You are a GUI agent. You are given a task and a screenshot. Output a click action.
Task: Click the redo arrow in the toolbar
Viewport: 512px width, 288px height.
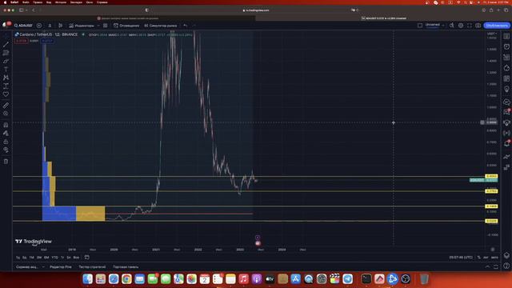(194, 26)
